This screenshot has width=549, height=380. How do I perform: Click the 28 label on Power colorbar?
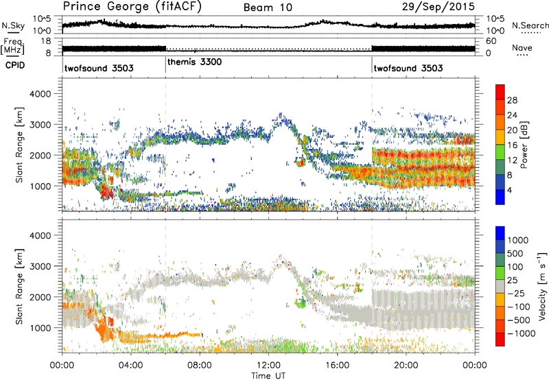512,100
